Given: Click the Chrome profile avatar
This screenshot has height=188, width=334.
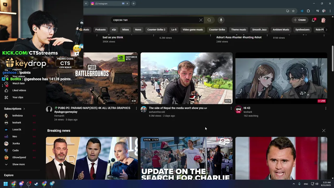Looking at the screenshot, I should tap(324, 11).
